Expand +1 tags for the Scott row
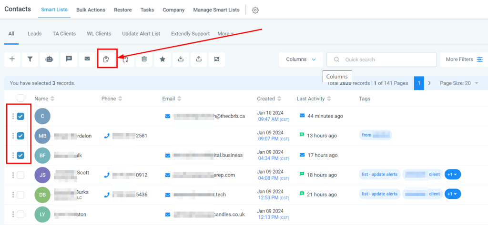This screenshot has height=225, width=488. pos(453,175)
